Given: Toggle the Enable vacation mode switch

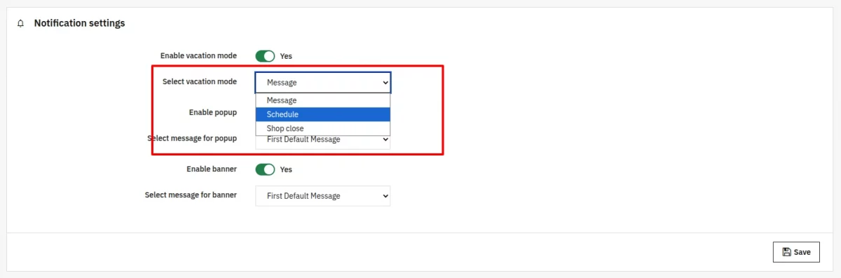Looking at the screenshot, I should [x=265, y=56].
